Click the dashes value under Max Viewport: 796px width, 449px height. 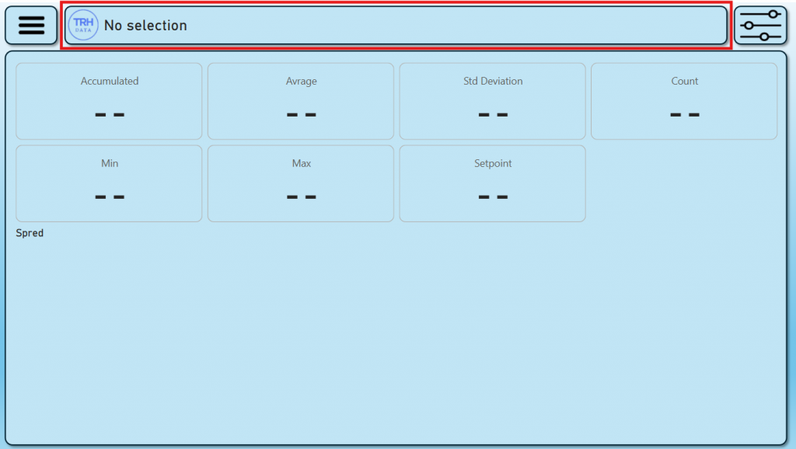pyautogui.click(x=301, y=197)
